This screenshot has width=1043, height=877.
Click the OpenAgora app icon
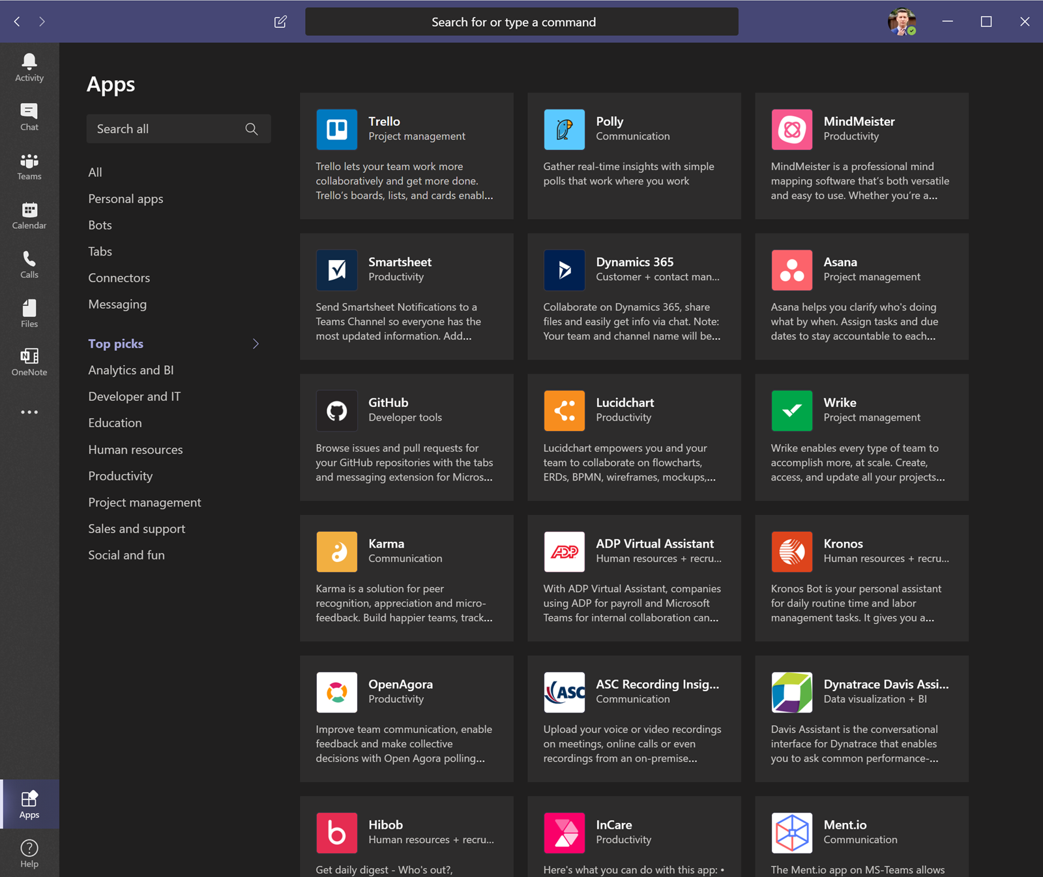point(337,692)
